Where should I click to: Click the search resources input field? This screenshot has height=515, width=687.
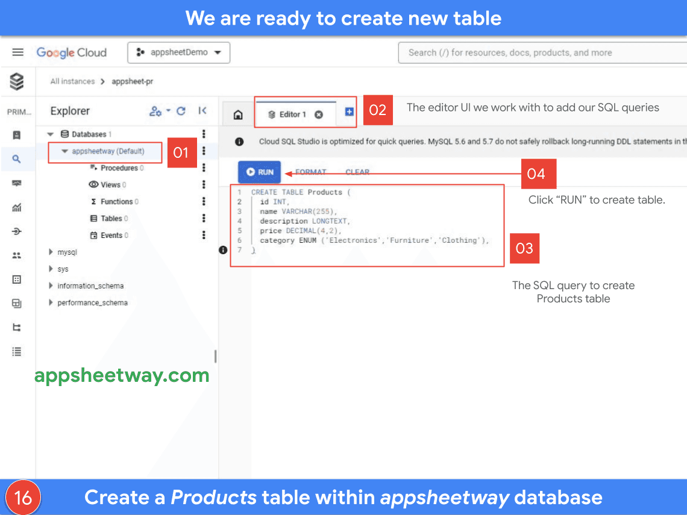pyautogui.click(x=542, y=52)
